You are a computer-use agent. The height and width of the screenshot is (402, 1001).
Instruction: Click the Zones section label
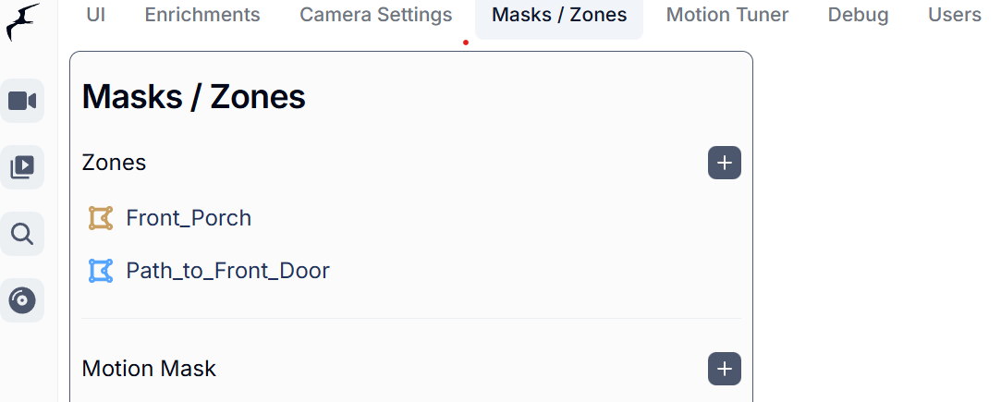pyautogui.click(x=115, y=163)
